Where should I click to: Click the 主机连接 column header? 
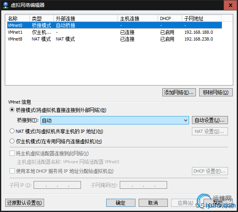click(x=138, y=18)
